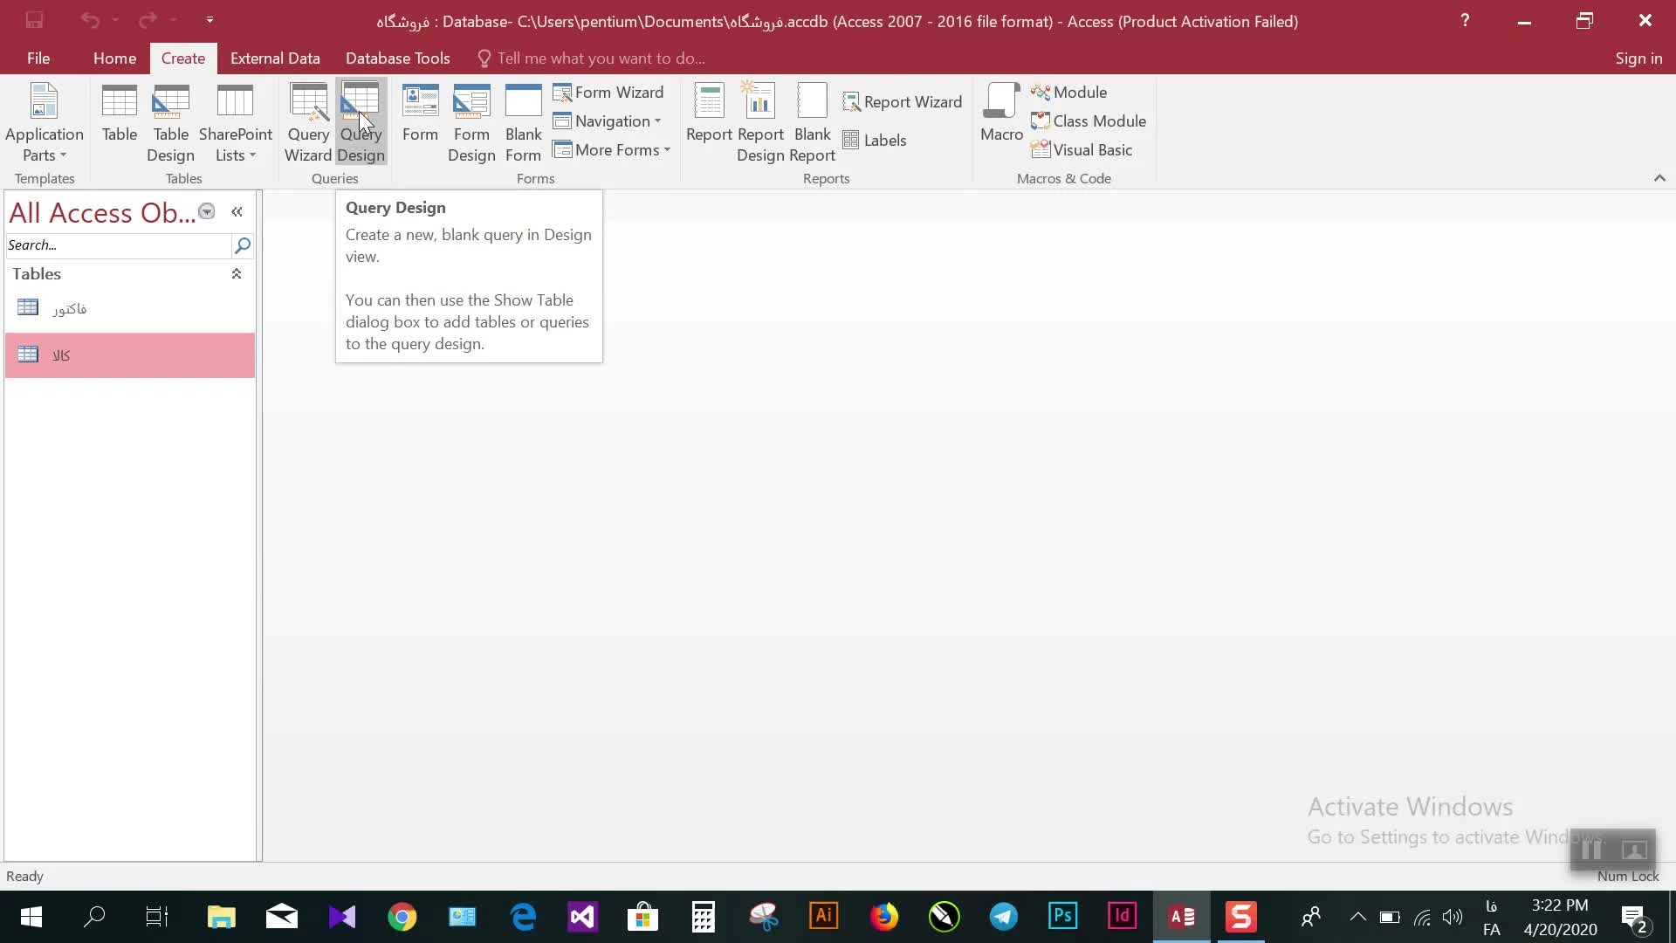Viewport: 1676px width, 943px height.
Task: Select the فاکتور table
Action: coord(130,309)
